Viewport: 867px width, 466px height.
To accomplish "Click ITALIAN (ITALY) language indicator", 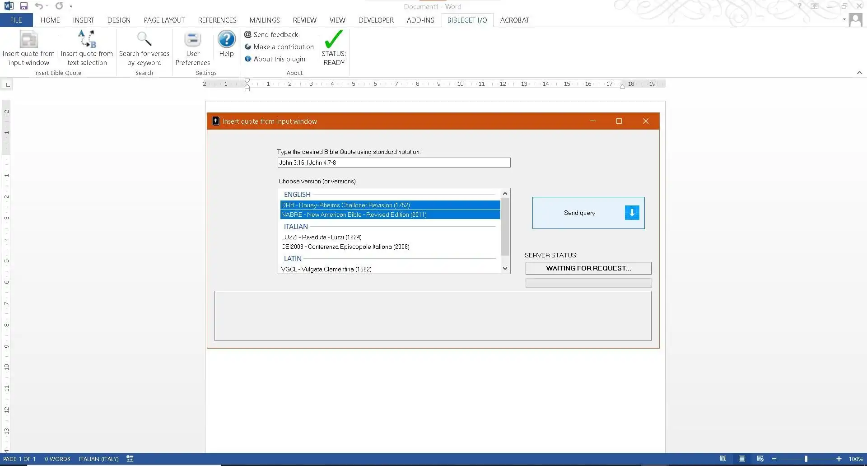I will tap(99, 459).
